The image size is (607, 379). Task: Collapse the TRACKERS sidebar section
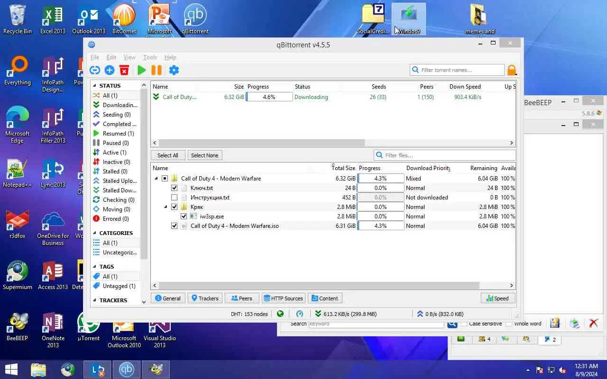tap(94, 300)
